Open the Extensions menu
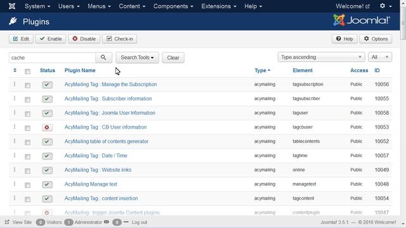The width and height of the screenshot is (406, 228). coord(219,6)
